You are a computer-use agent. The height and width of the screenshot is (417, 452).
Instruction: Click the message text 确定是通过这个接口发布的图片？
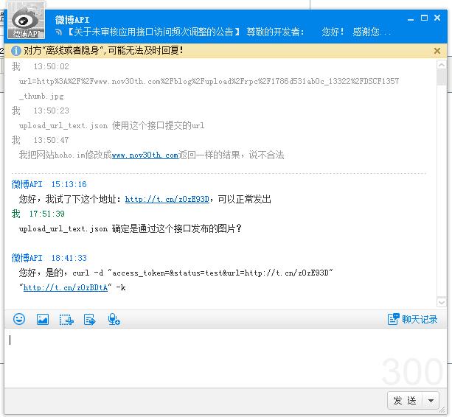click(x=176, y=228)
